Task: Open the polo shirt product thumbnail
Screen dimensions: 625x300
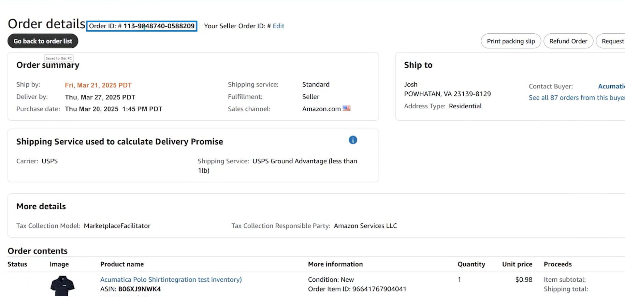Action: click(x=62, y=286)
